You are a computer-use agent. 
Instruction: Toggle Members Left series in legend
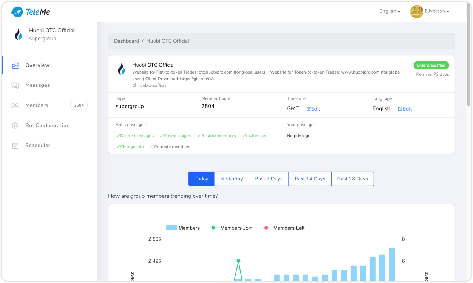click(283, 228)
